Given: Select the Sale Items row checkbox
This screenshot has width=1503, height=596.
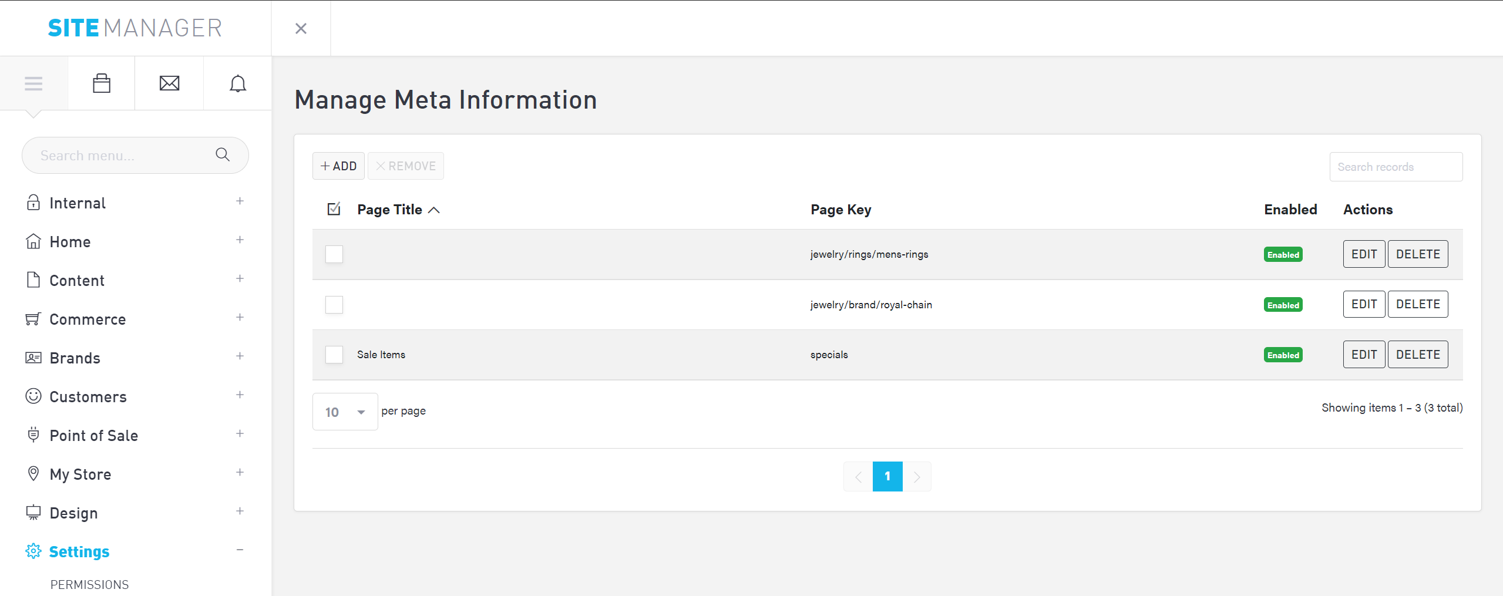Looking at the screenshot, I should click(334, 355).
